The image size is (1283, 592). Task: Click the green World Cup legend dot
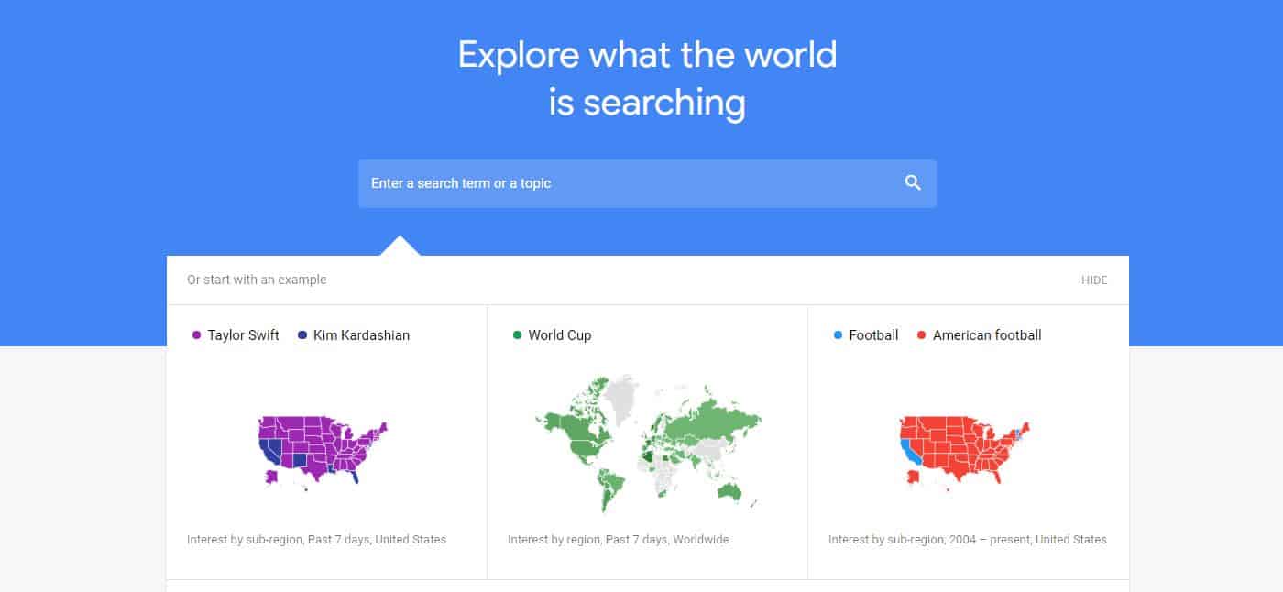[517, 335]
